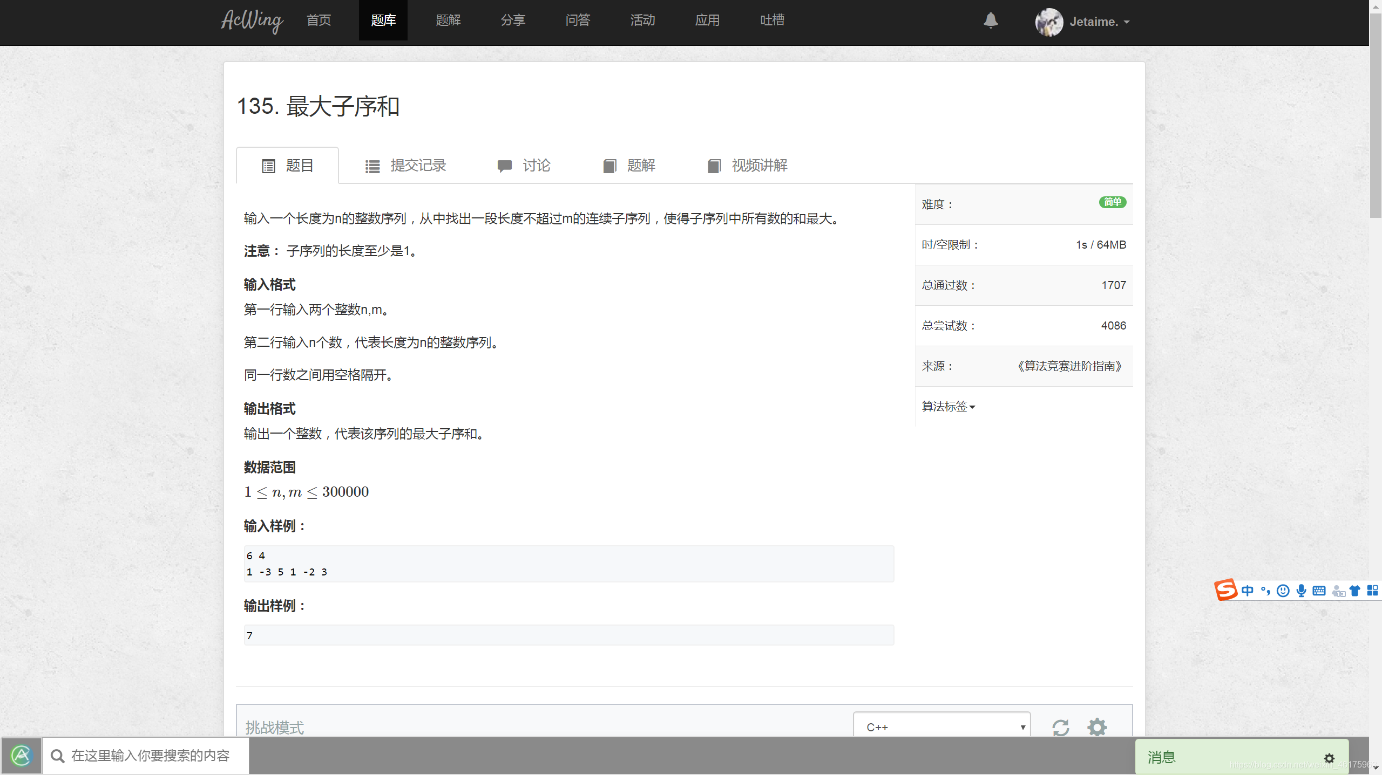Open the Sogou toolbox grid icon
The height and width of the screenshot is (775, 1382).
(x=1373, y=591)
